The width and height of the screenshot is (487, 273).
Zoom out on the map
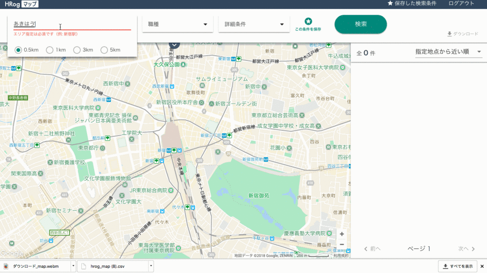(341, 244)
